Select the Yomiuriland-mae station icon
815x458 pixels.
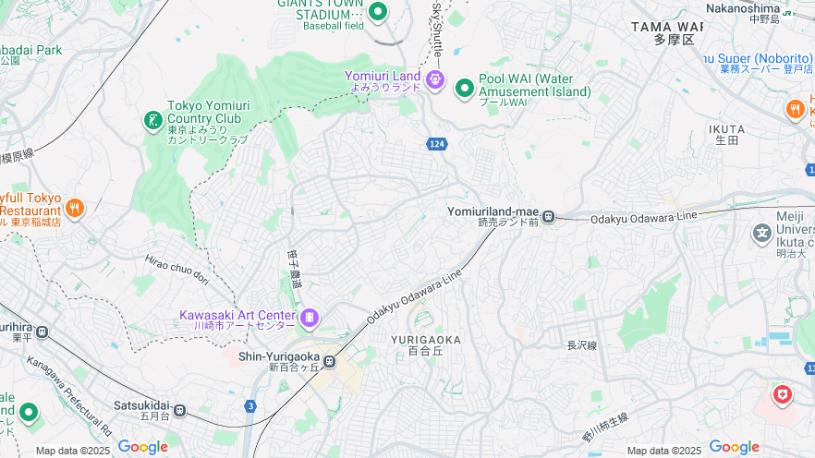[x=548, y=217]
